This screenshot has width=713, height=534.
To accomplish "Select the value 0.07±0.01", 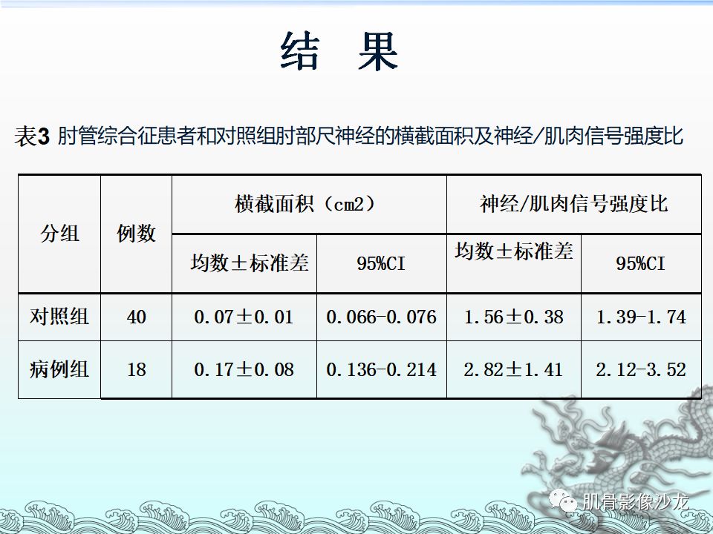I will [244, 317].
